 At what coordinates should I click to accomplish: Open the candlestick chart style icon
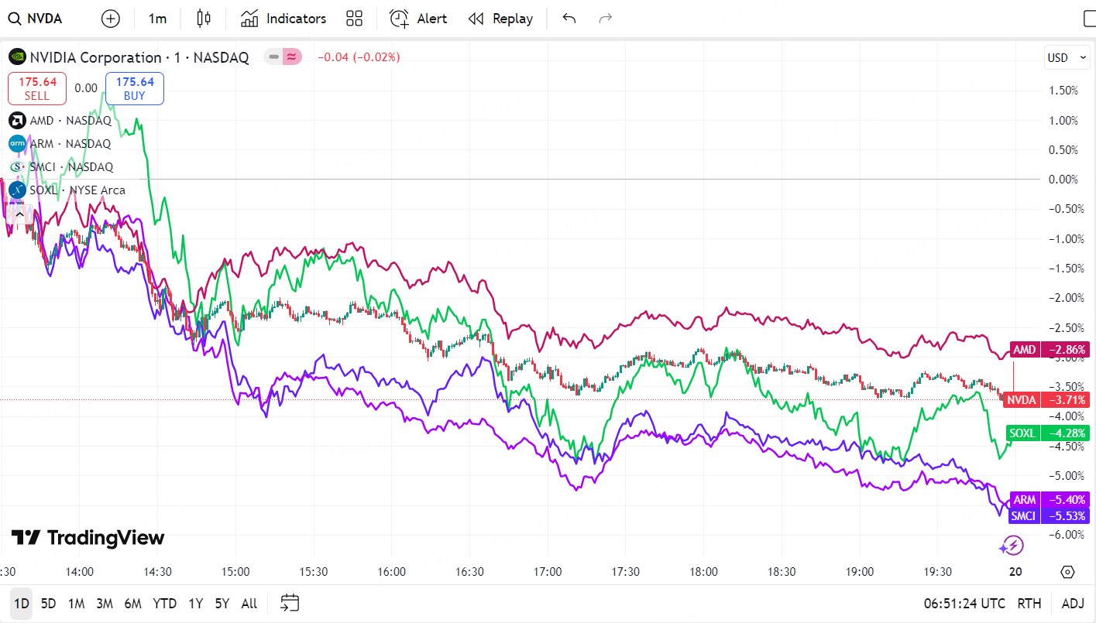204,19
